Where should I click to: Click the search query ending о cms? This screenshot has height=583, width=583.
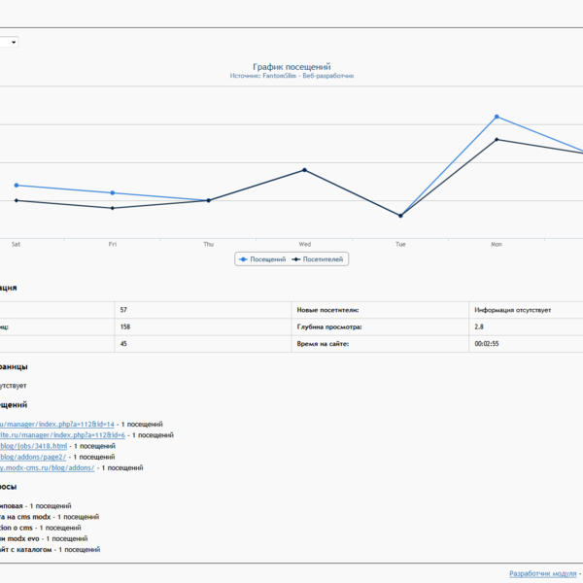pos(17,528)
